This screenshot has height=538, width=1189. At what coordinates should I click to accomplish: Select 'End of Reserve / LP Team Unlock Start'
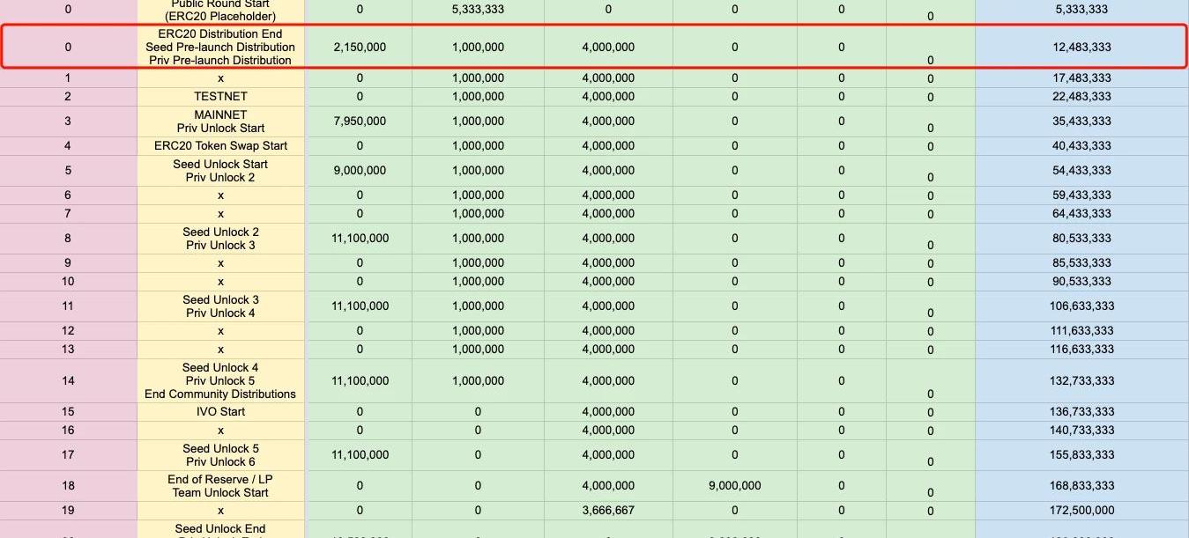(220, 486)
